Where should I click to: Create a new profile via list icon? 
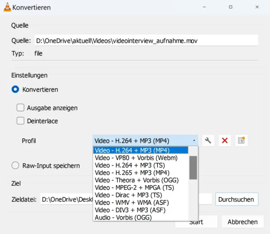(x=241, y=140)
